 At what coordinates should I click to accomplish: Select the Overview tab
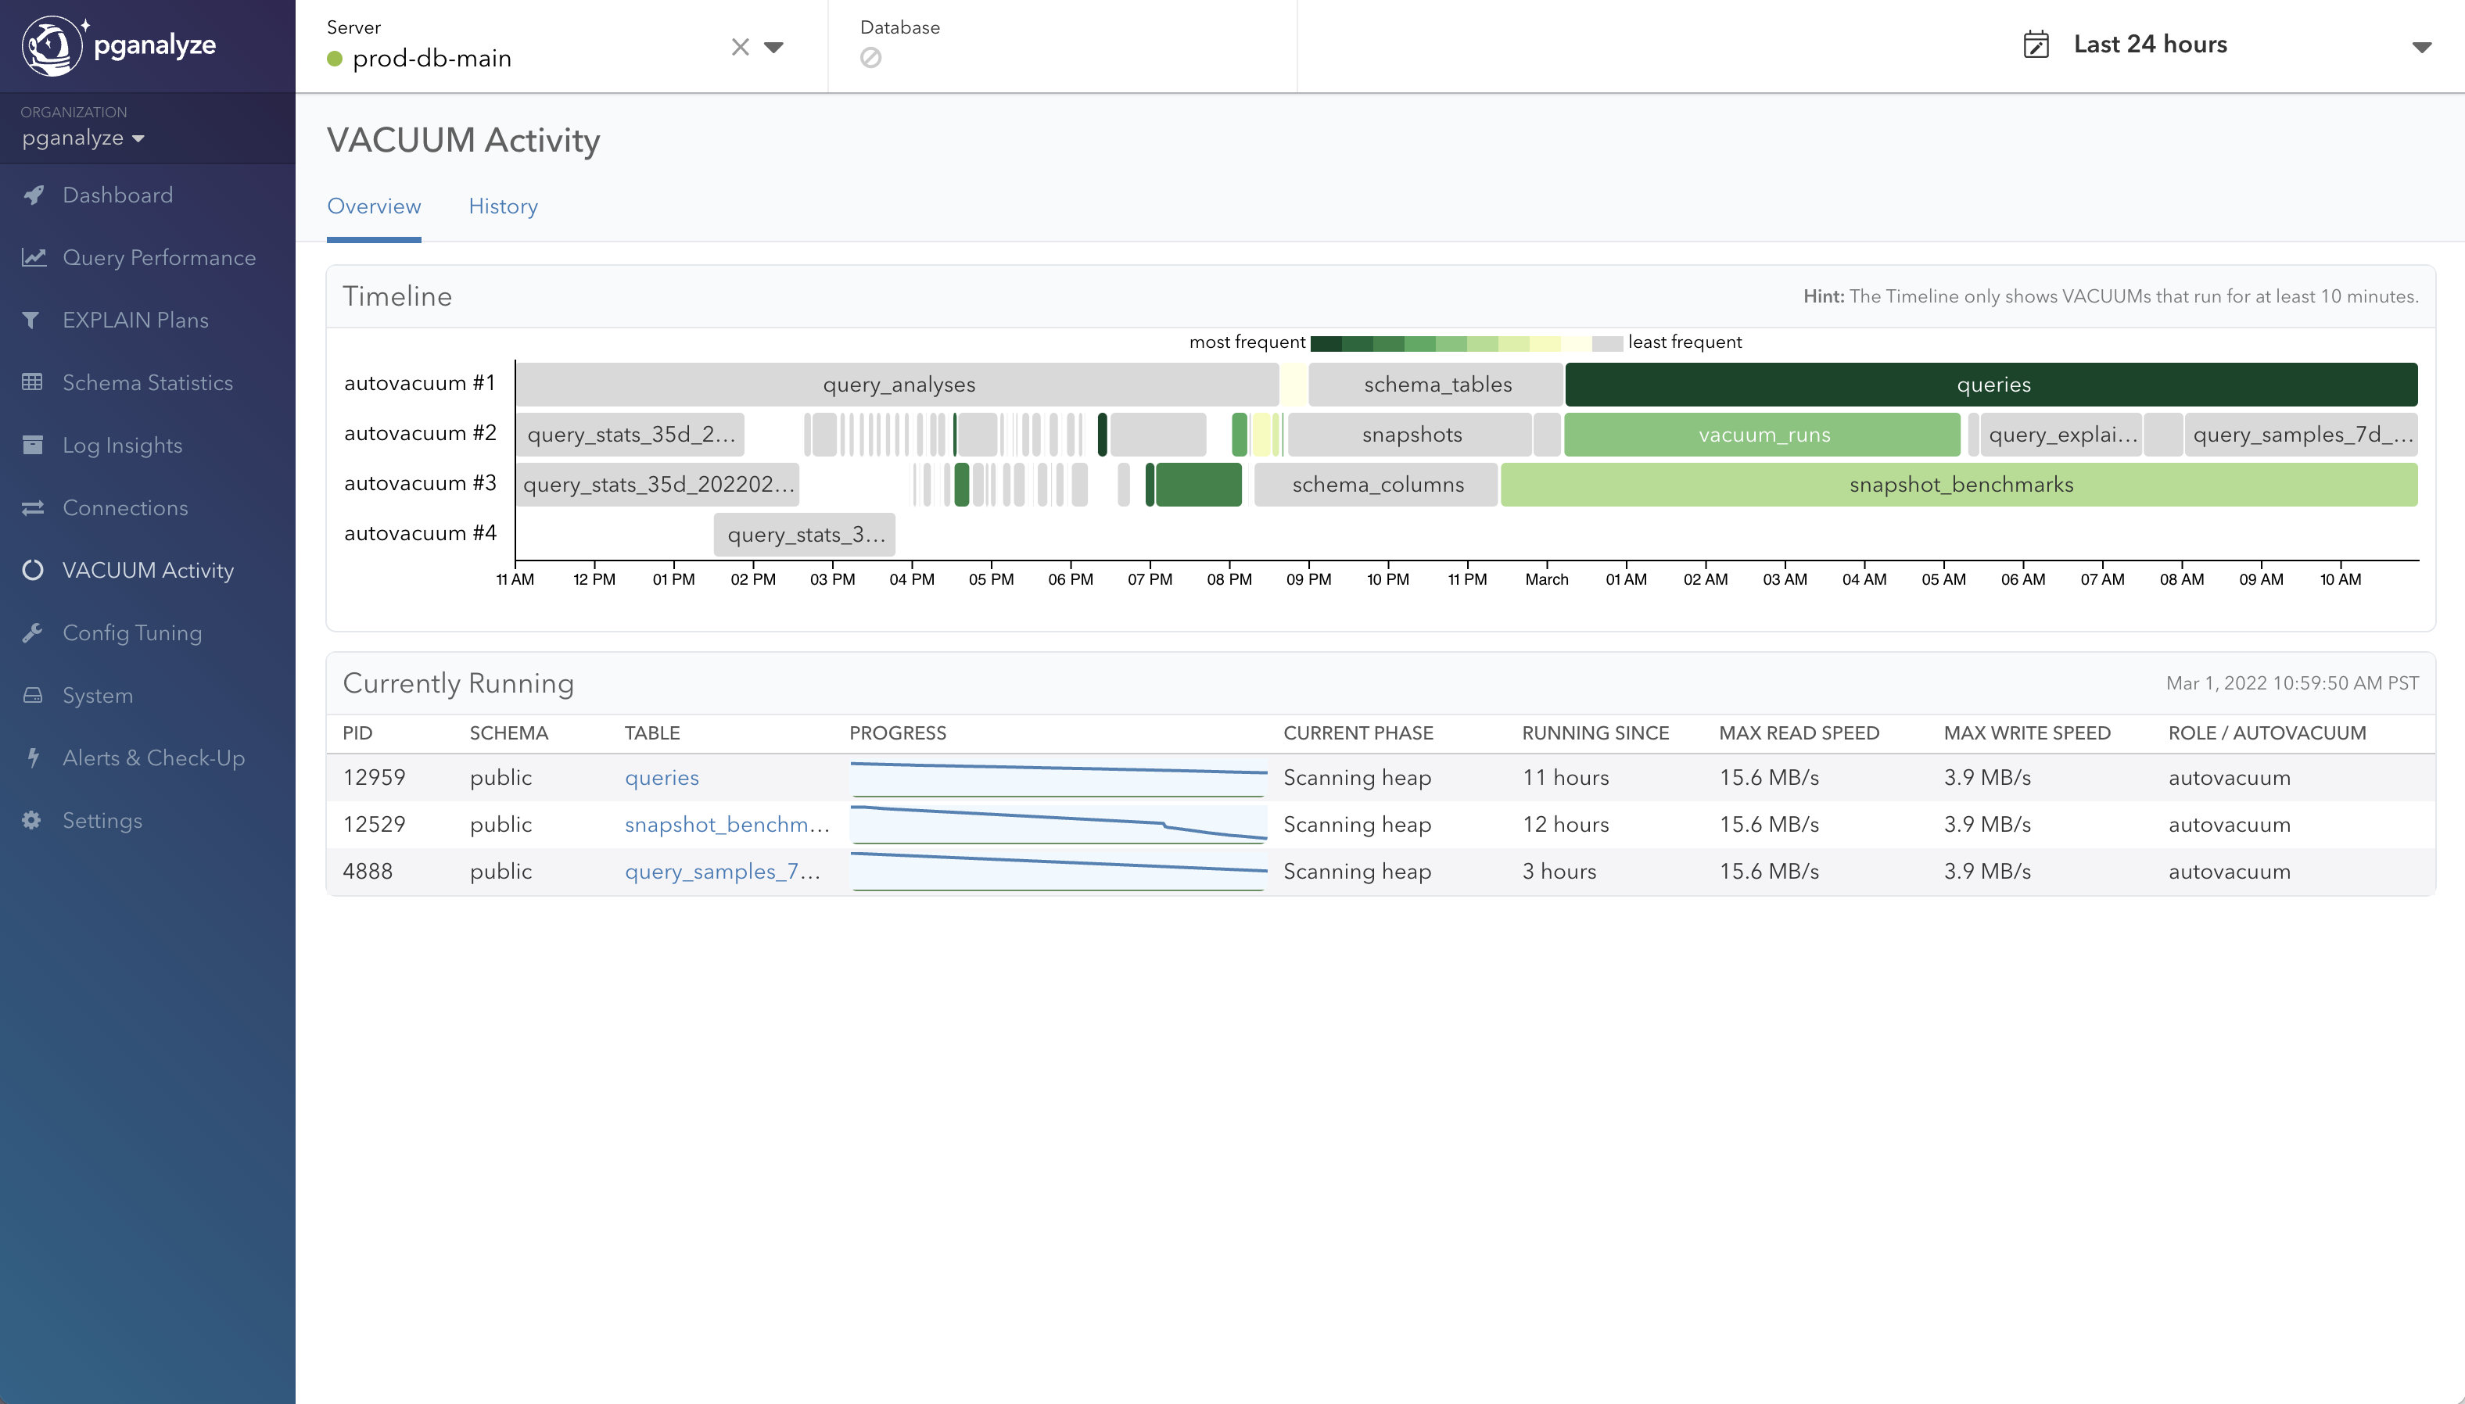point(374,206)
